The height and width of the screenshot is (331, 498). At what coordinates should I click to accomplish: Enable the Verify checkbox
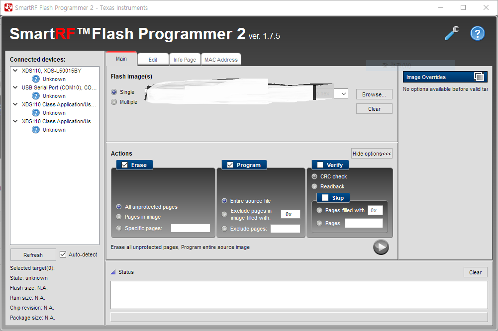(320, 165)
